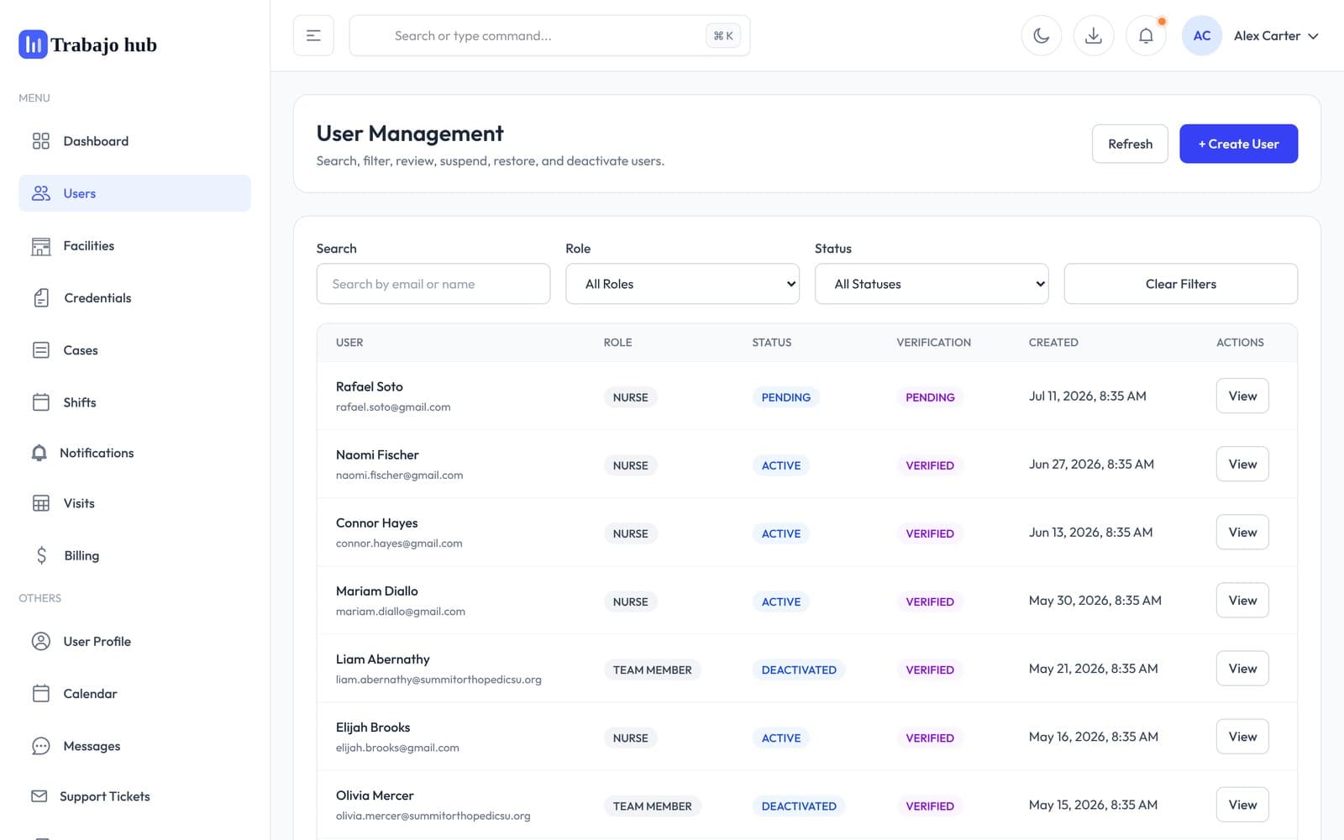
Task: Click the AC avatar circle
Action: tap(1201, 35)
